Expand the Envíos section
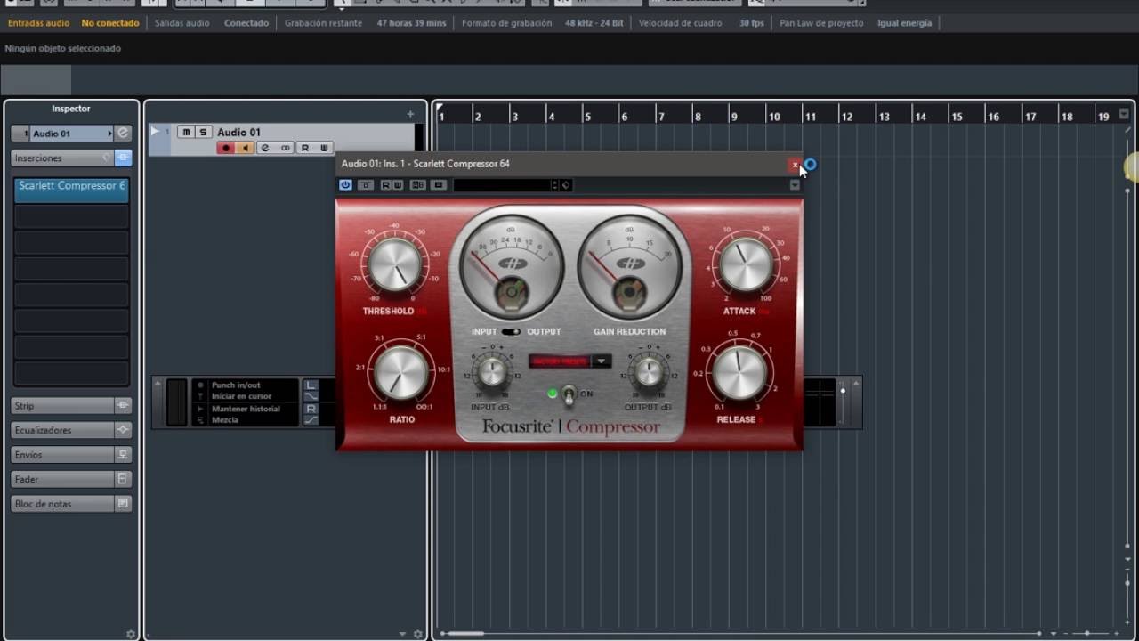Viewport: 1139px width, 641px height. pos(62,454)
